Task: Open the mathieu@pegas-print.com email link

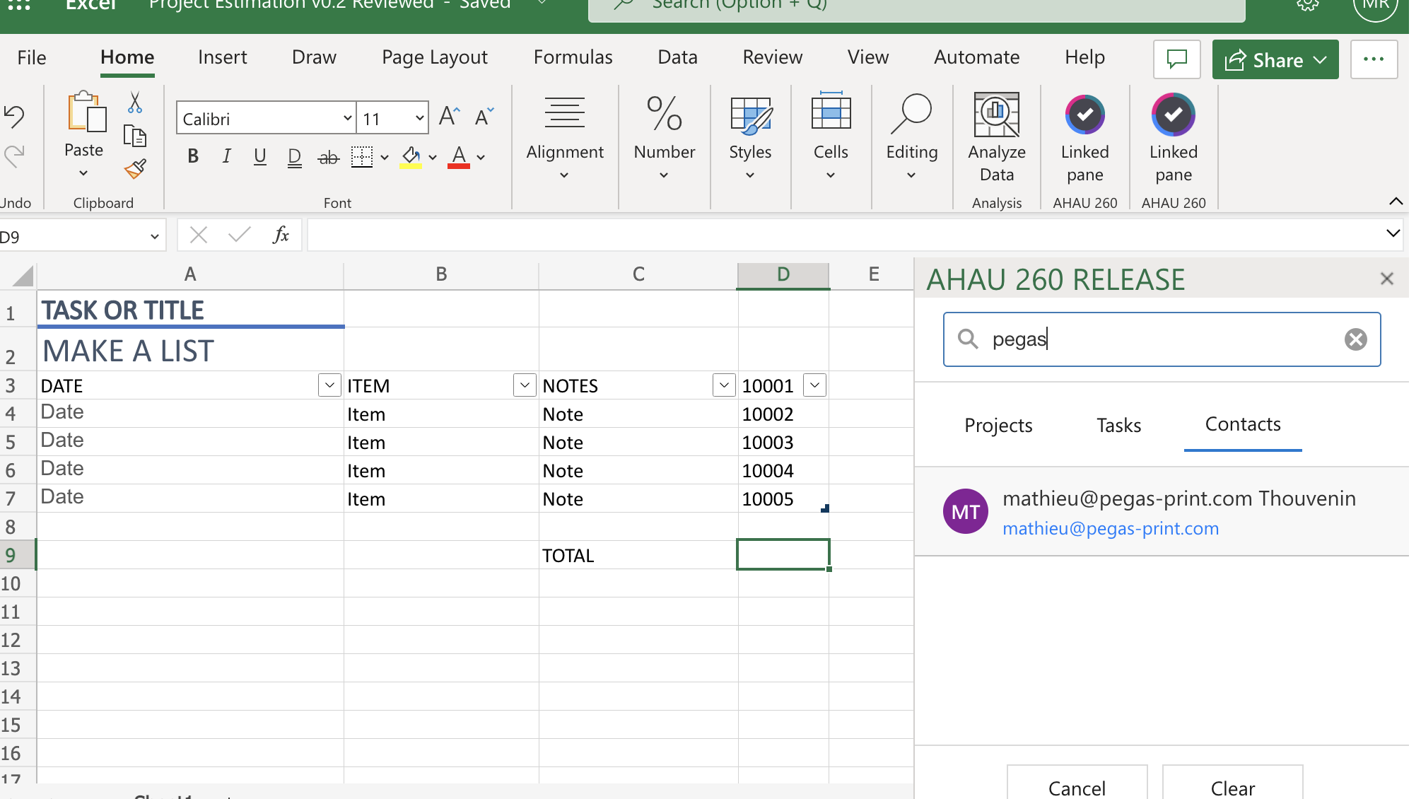Action: pyautogui.click(x=1110, y=528)
